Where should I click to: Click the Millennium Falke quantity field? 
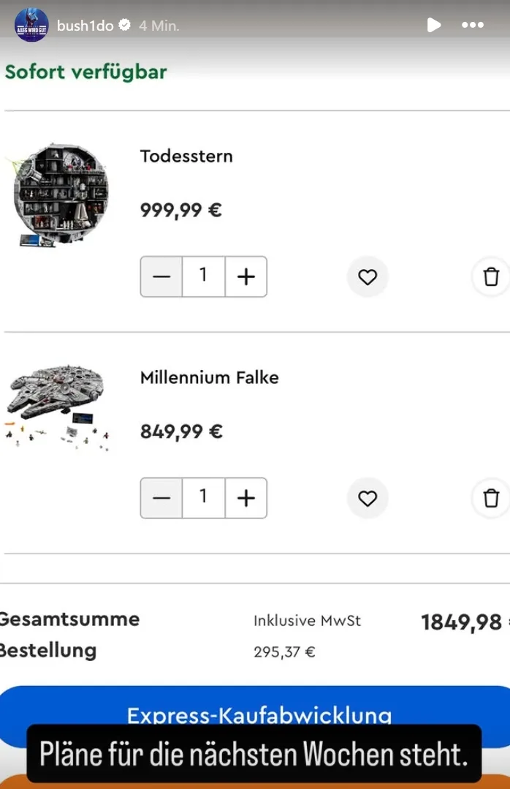204,499
